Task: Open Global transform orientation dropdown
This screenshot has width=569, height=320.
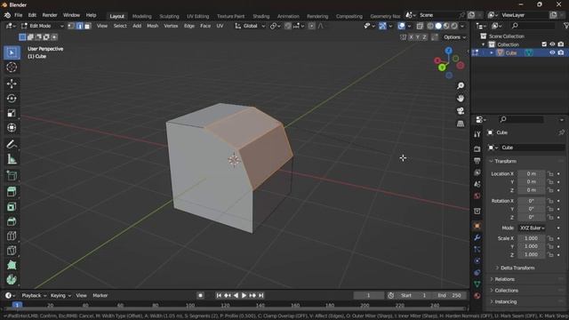Action: (x=250, y=26)
